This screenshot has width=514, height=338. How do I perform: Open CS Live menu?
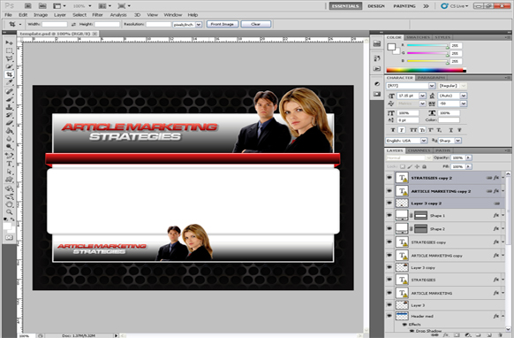454,6
